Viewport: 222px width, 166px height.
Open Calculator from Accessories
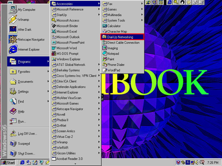(x=122, y=26)
